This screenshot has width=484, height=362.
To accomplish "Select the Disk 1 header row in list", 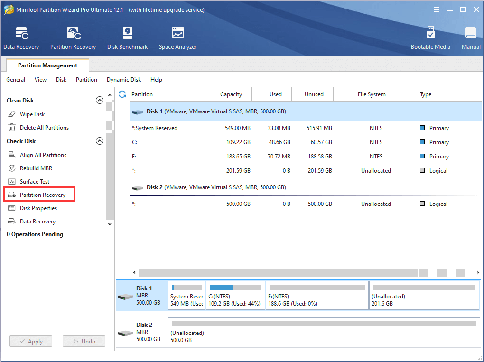I will tap(306, 111).
